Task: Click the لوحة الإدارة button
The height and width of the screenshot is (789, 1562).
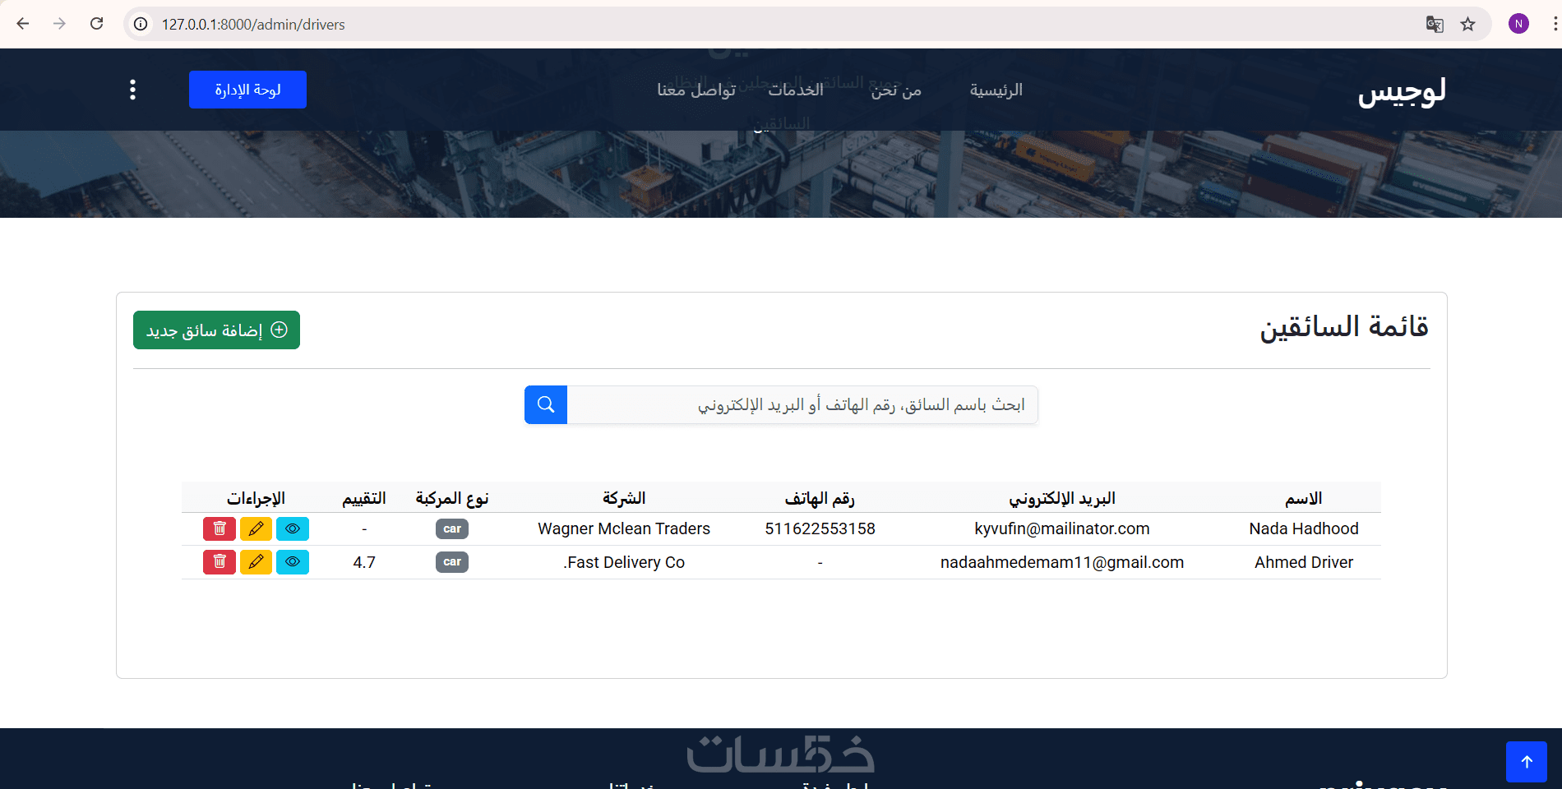Action: pyautogui.click(x=247, y=90)
